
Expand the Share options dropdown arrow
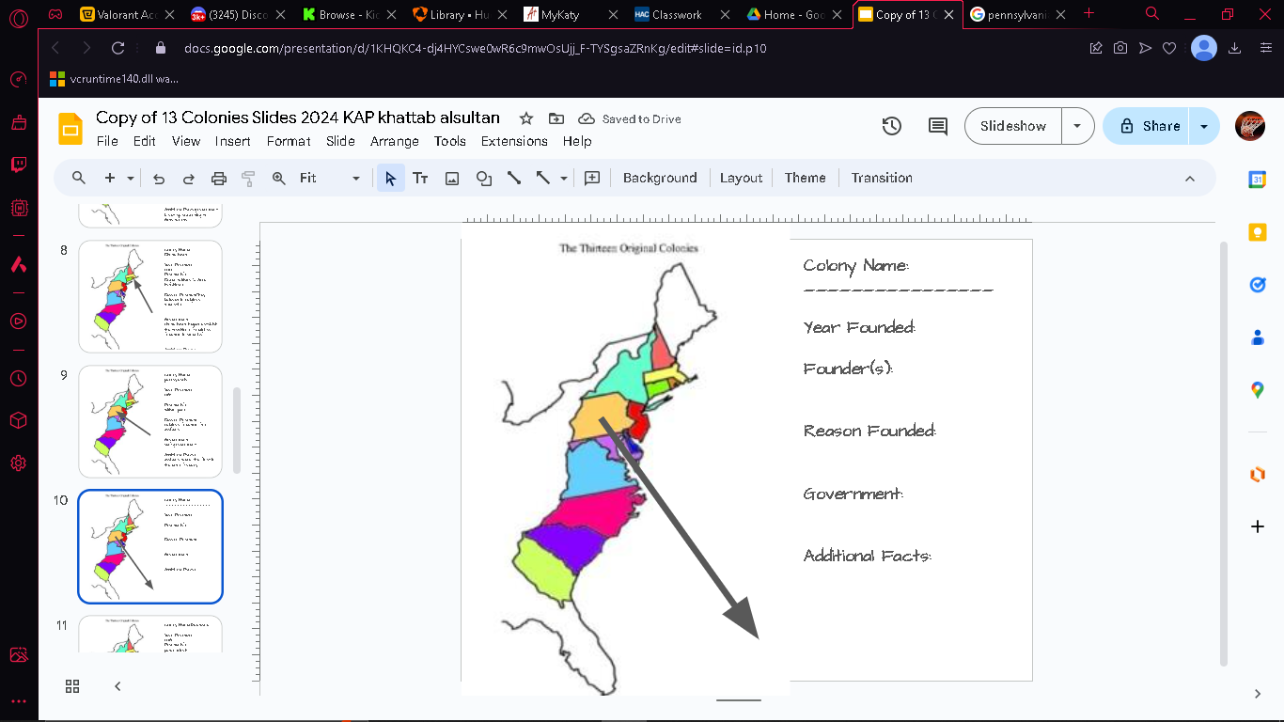[1204, 126]
